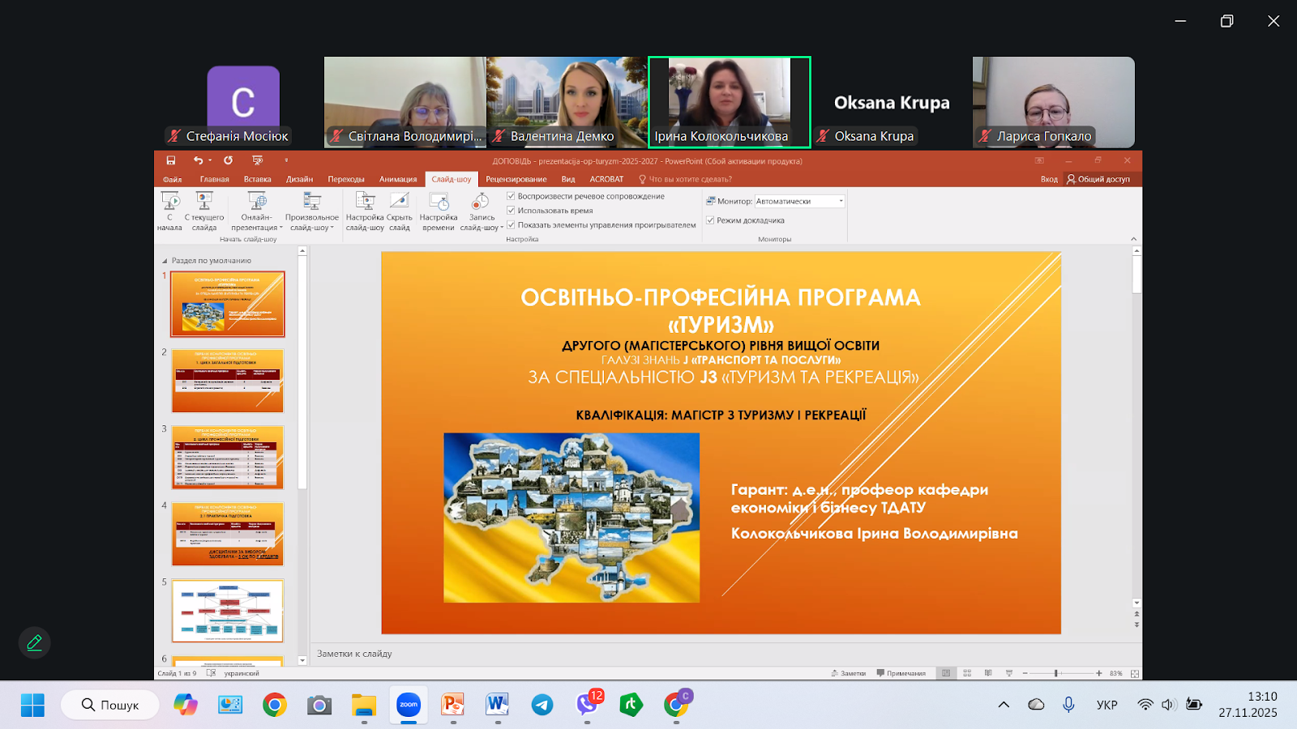Click the Hide Slide (Скрыть слайд) icon
Screen dimensions: 1297x729
[399, 202]
